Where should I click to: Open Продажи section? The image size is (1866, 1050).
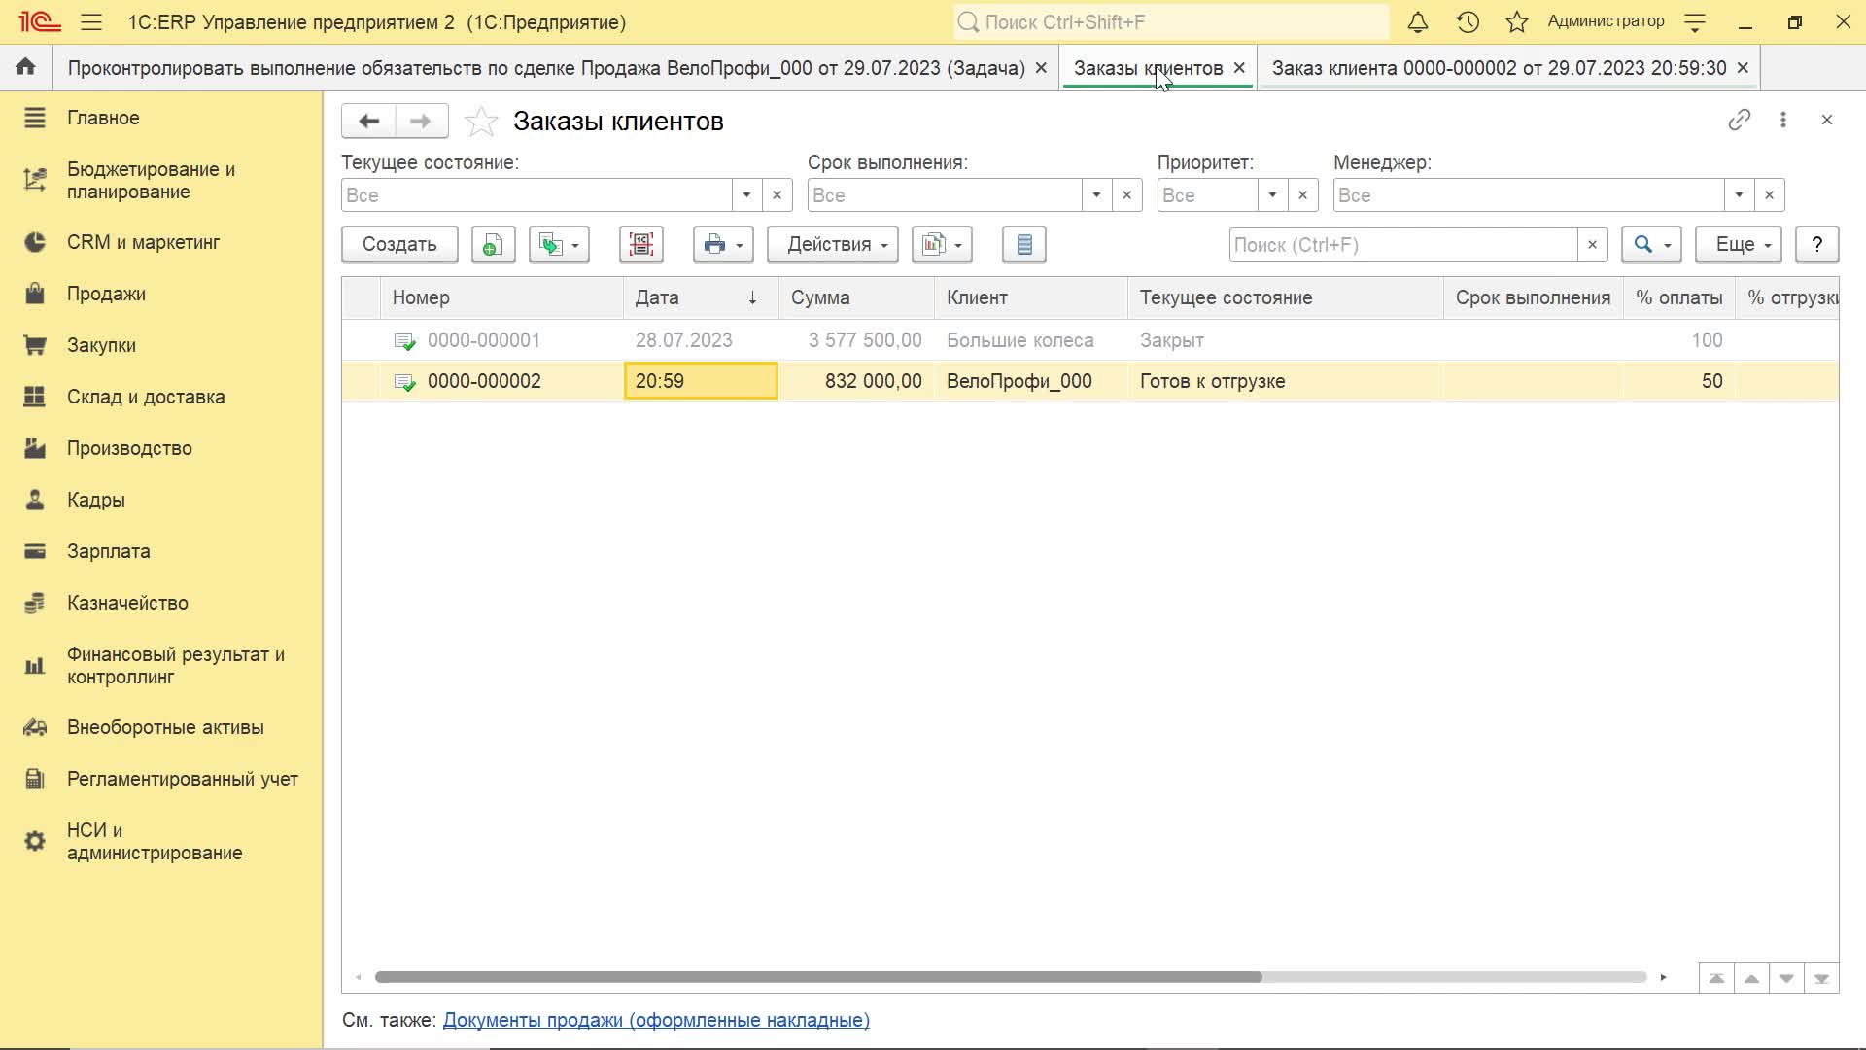(x=161, y=294)
